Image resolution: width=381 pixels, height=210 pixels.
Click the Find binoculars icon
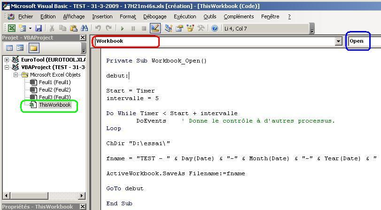[x=84, y=28]
